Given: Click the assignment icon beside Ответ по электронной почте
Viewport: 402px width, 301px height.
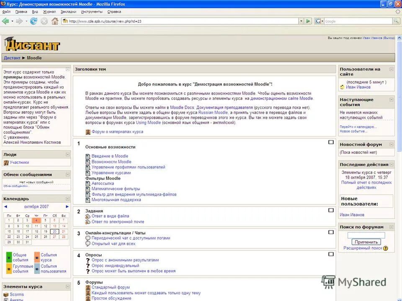Looking at the screenshot, I should click(x=88, y=222).
